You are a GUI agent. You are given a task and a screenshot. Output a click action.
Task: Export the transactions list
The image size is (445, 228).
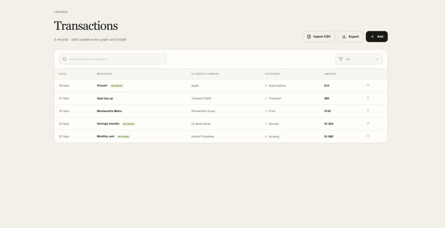(350, 36)
